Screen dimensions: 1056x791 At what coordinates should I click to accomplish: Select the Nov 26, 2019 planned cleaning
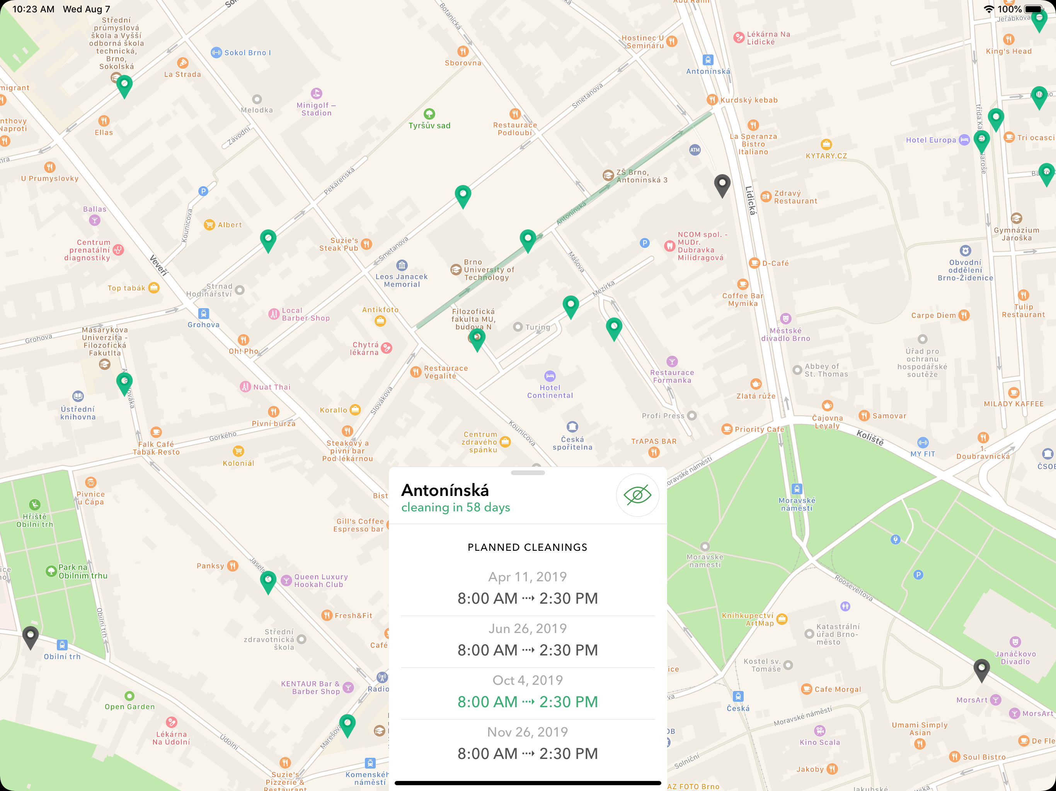pos(528,743)
